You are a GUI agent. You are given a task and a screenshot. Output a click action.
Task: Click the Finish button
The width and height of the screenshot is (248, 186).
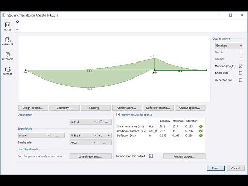(x=215, y=168)
